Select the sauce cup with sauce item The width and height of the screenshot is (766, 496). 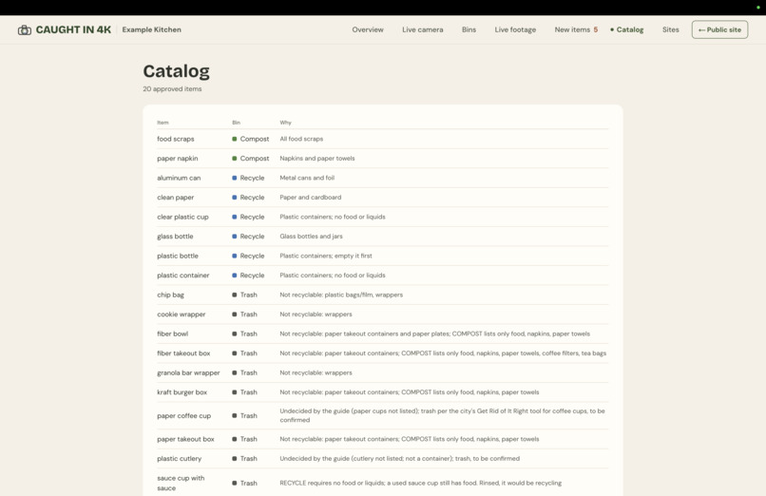pyautogui.click(x=181, y=484)
